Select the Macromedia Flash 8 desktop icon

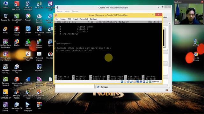[17, 82]
